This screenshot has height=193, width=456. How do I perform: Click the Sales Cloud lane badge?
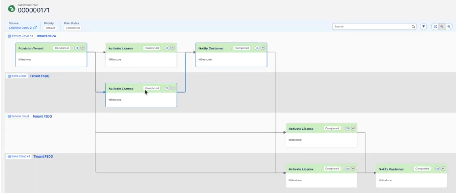(x=17, y=76)
